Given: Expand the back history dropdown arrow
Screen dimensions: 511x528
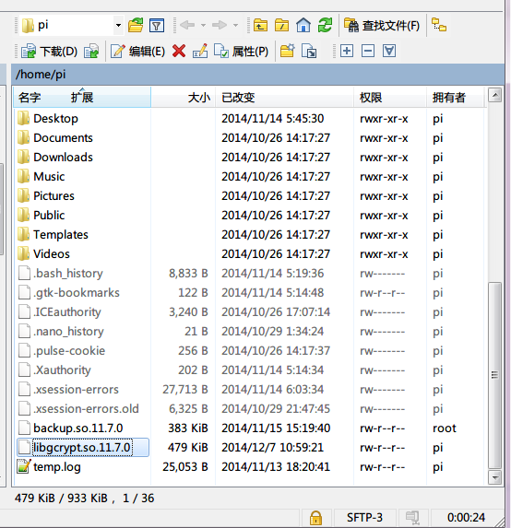Looking at the screenshot, I should (203, 25).
